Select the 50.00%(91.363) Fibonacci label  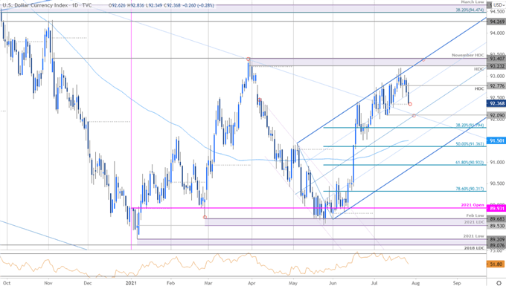tap(470, 144)
